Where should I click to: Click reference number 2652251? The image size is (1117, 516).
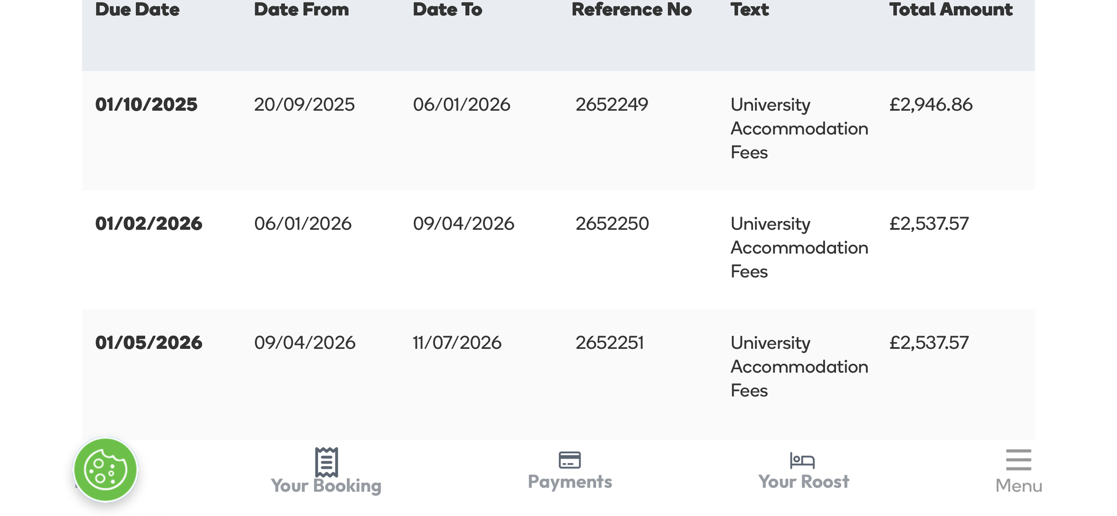(x=610, y=343)
